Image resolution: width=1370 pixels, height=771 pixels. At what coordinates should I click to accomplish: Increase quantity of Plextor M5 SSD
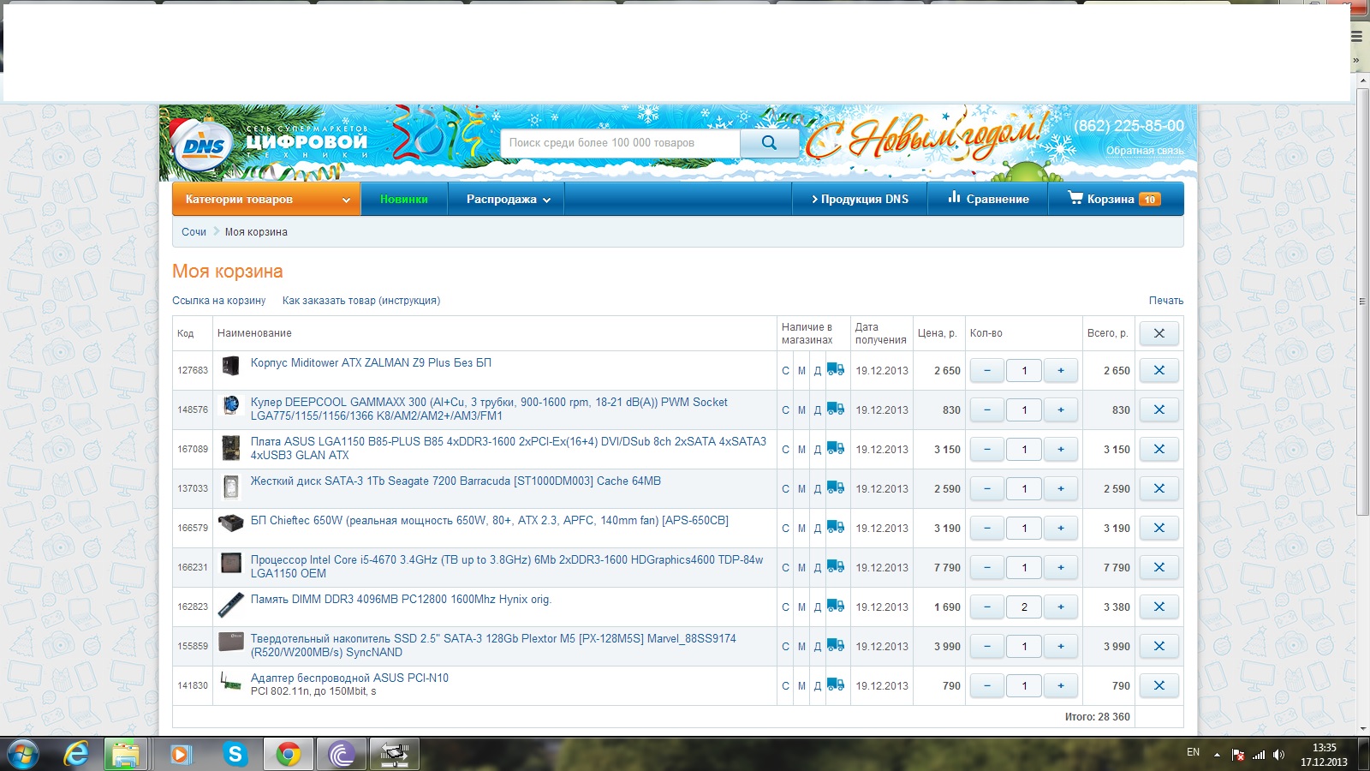tap(1061, 646)
